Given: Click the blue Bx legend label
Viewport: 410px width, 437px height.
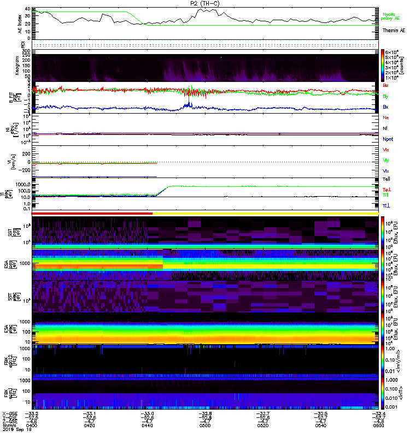Looking at the screenshot, I should click(385, 107).
